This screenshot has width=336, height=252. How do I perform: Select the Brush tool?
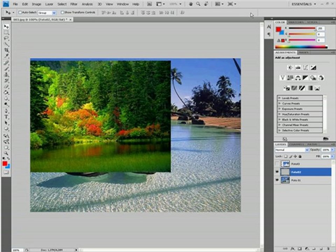[6, 69]
